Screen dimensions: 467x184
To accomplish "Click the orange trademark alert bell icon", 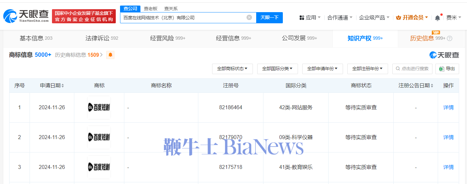I will 111,55.
